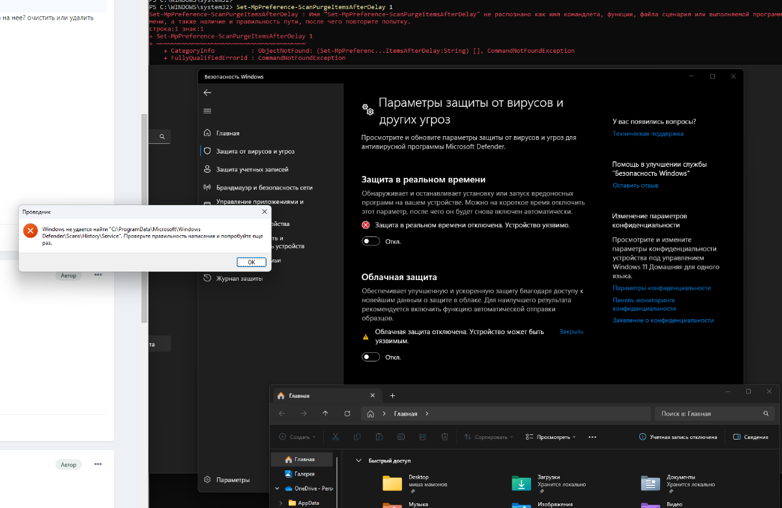Click the Explorer up-directory arrow
The image size is (782, 508).
(x=325, y=414)
